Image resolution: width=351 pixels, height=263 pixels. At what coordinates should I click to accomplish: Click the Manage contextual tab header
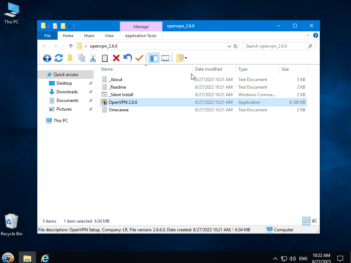pos(141,26)
